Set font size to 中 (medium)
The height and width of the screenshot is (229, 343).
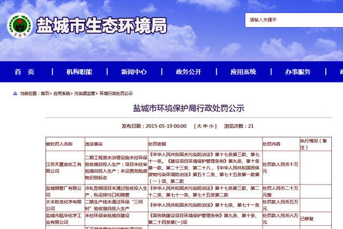(206, 126)
